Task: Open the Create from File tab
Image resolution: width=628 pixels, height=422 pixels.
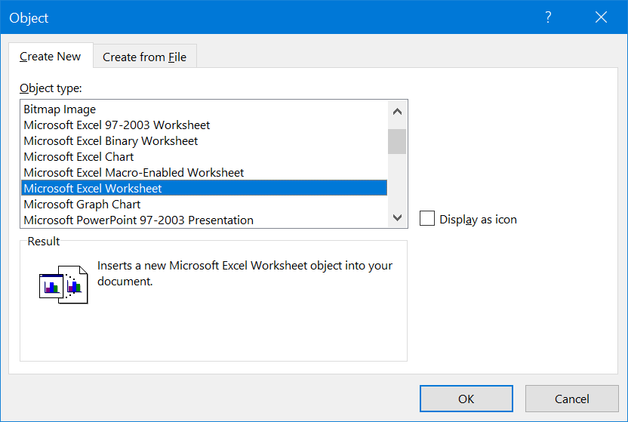Action: click(x=144, y=57)
